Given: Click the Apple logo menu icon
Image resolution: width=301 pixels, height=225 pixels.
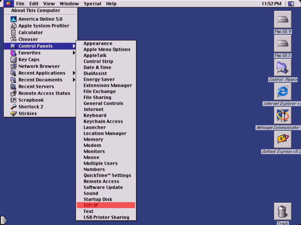Looking at the screenshot, I should point(8,3).
